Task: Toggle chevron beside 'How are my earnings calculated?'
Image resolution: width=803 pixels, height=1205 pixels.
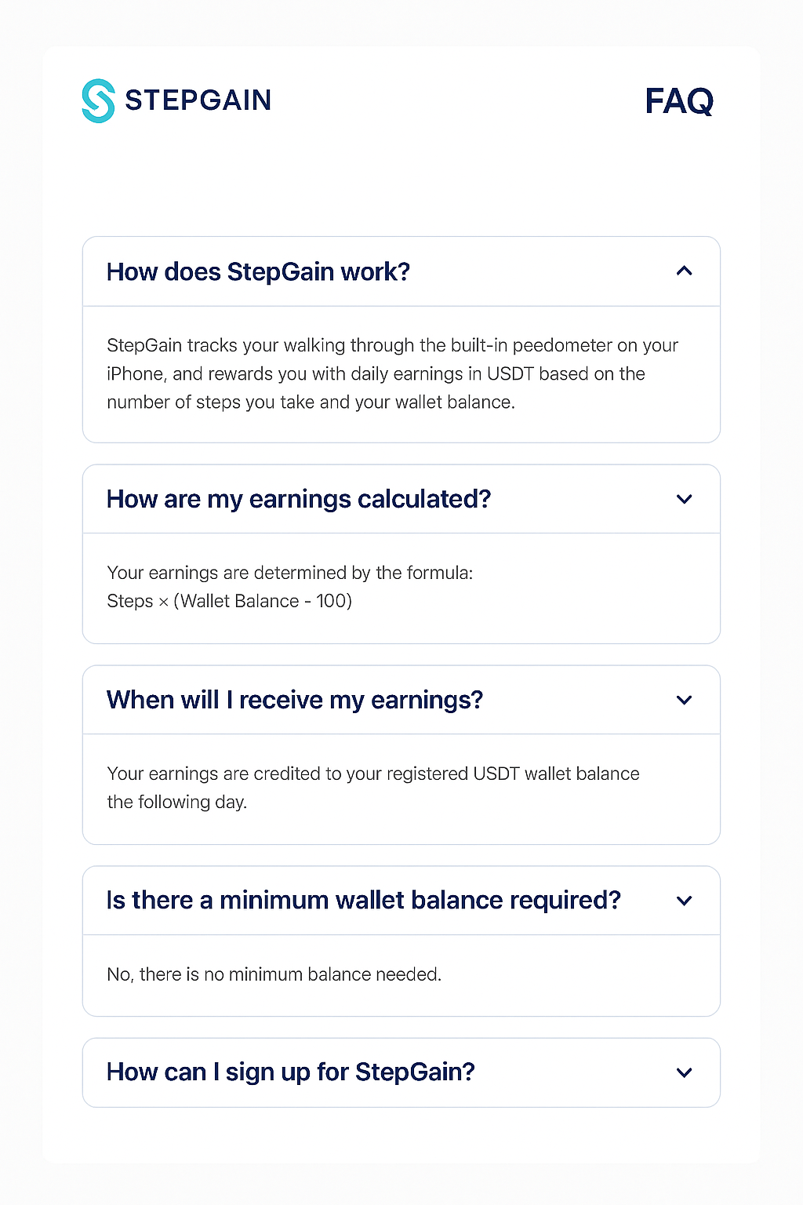Action: (x=684, y=499)
